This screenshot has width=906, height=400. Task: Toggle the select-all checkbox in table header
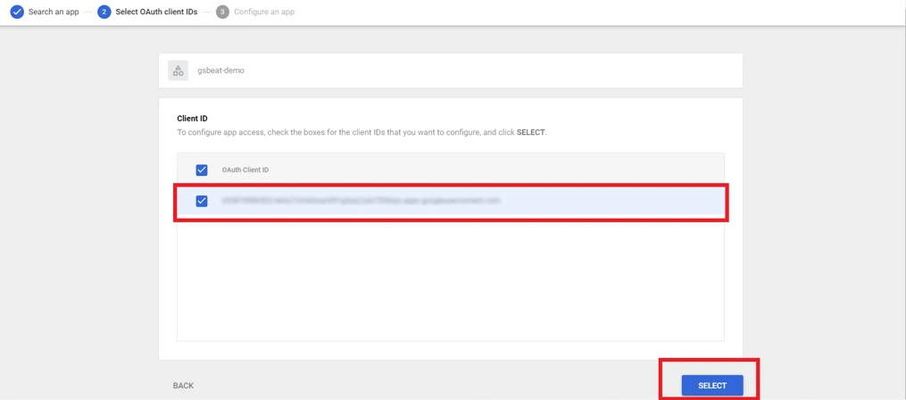pyautogui.click(x=202, y=170)
